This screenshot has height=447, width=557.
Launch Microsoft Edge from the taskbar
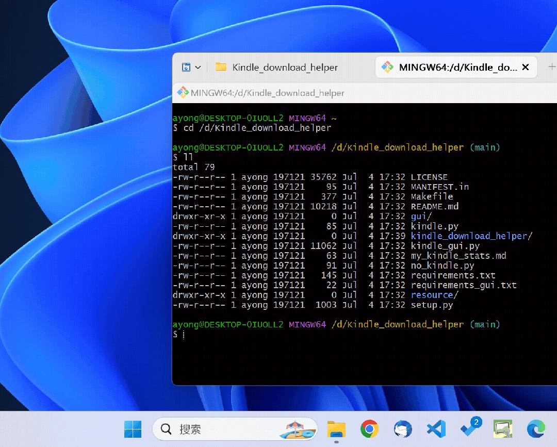tap(536, 428)
